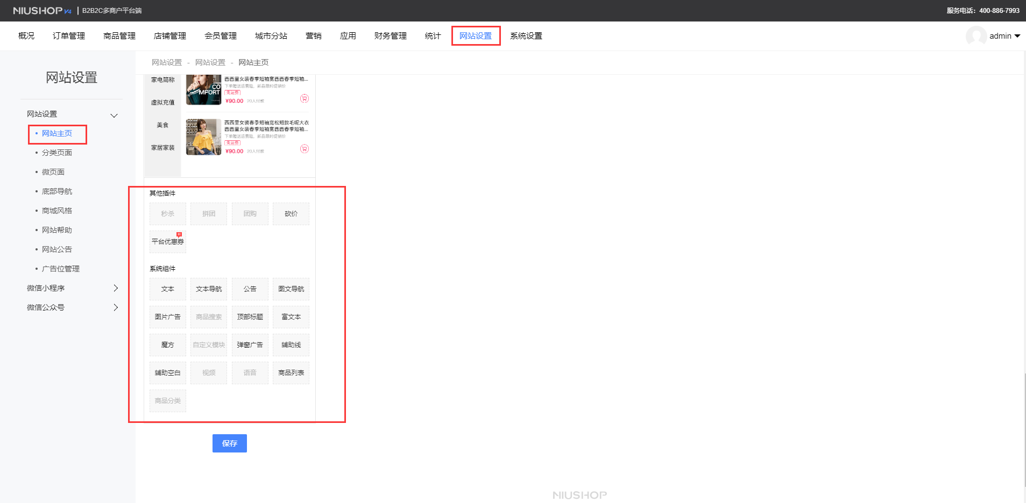The height and width of the screenshot is (503, 1026).
Task: Select the 网站设置 top menu
Action: (x=476, y=36)
